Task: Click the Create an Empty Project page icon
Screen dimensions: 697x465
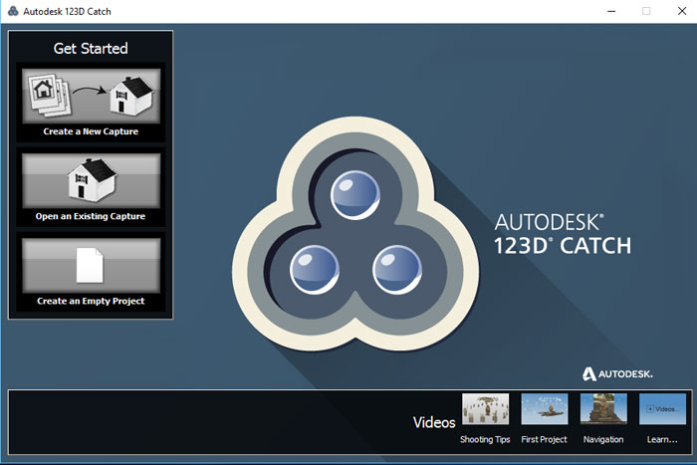Action: click(90, 266)
